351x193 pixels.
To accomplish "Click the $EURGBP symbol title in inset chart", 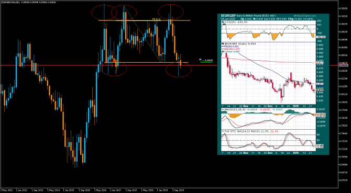I will [227, 16].
